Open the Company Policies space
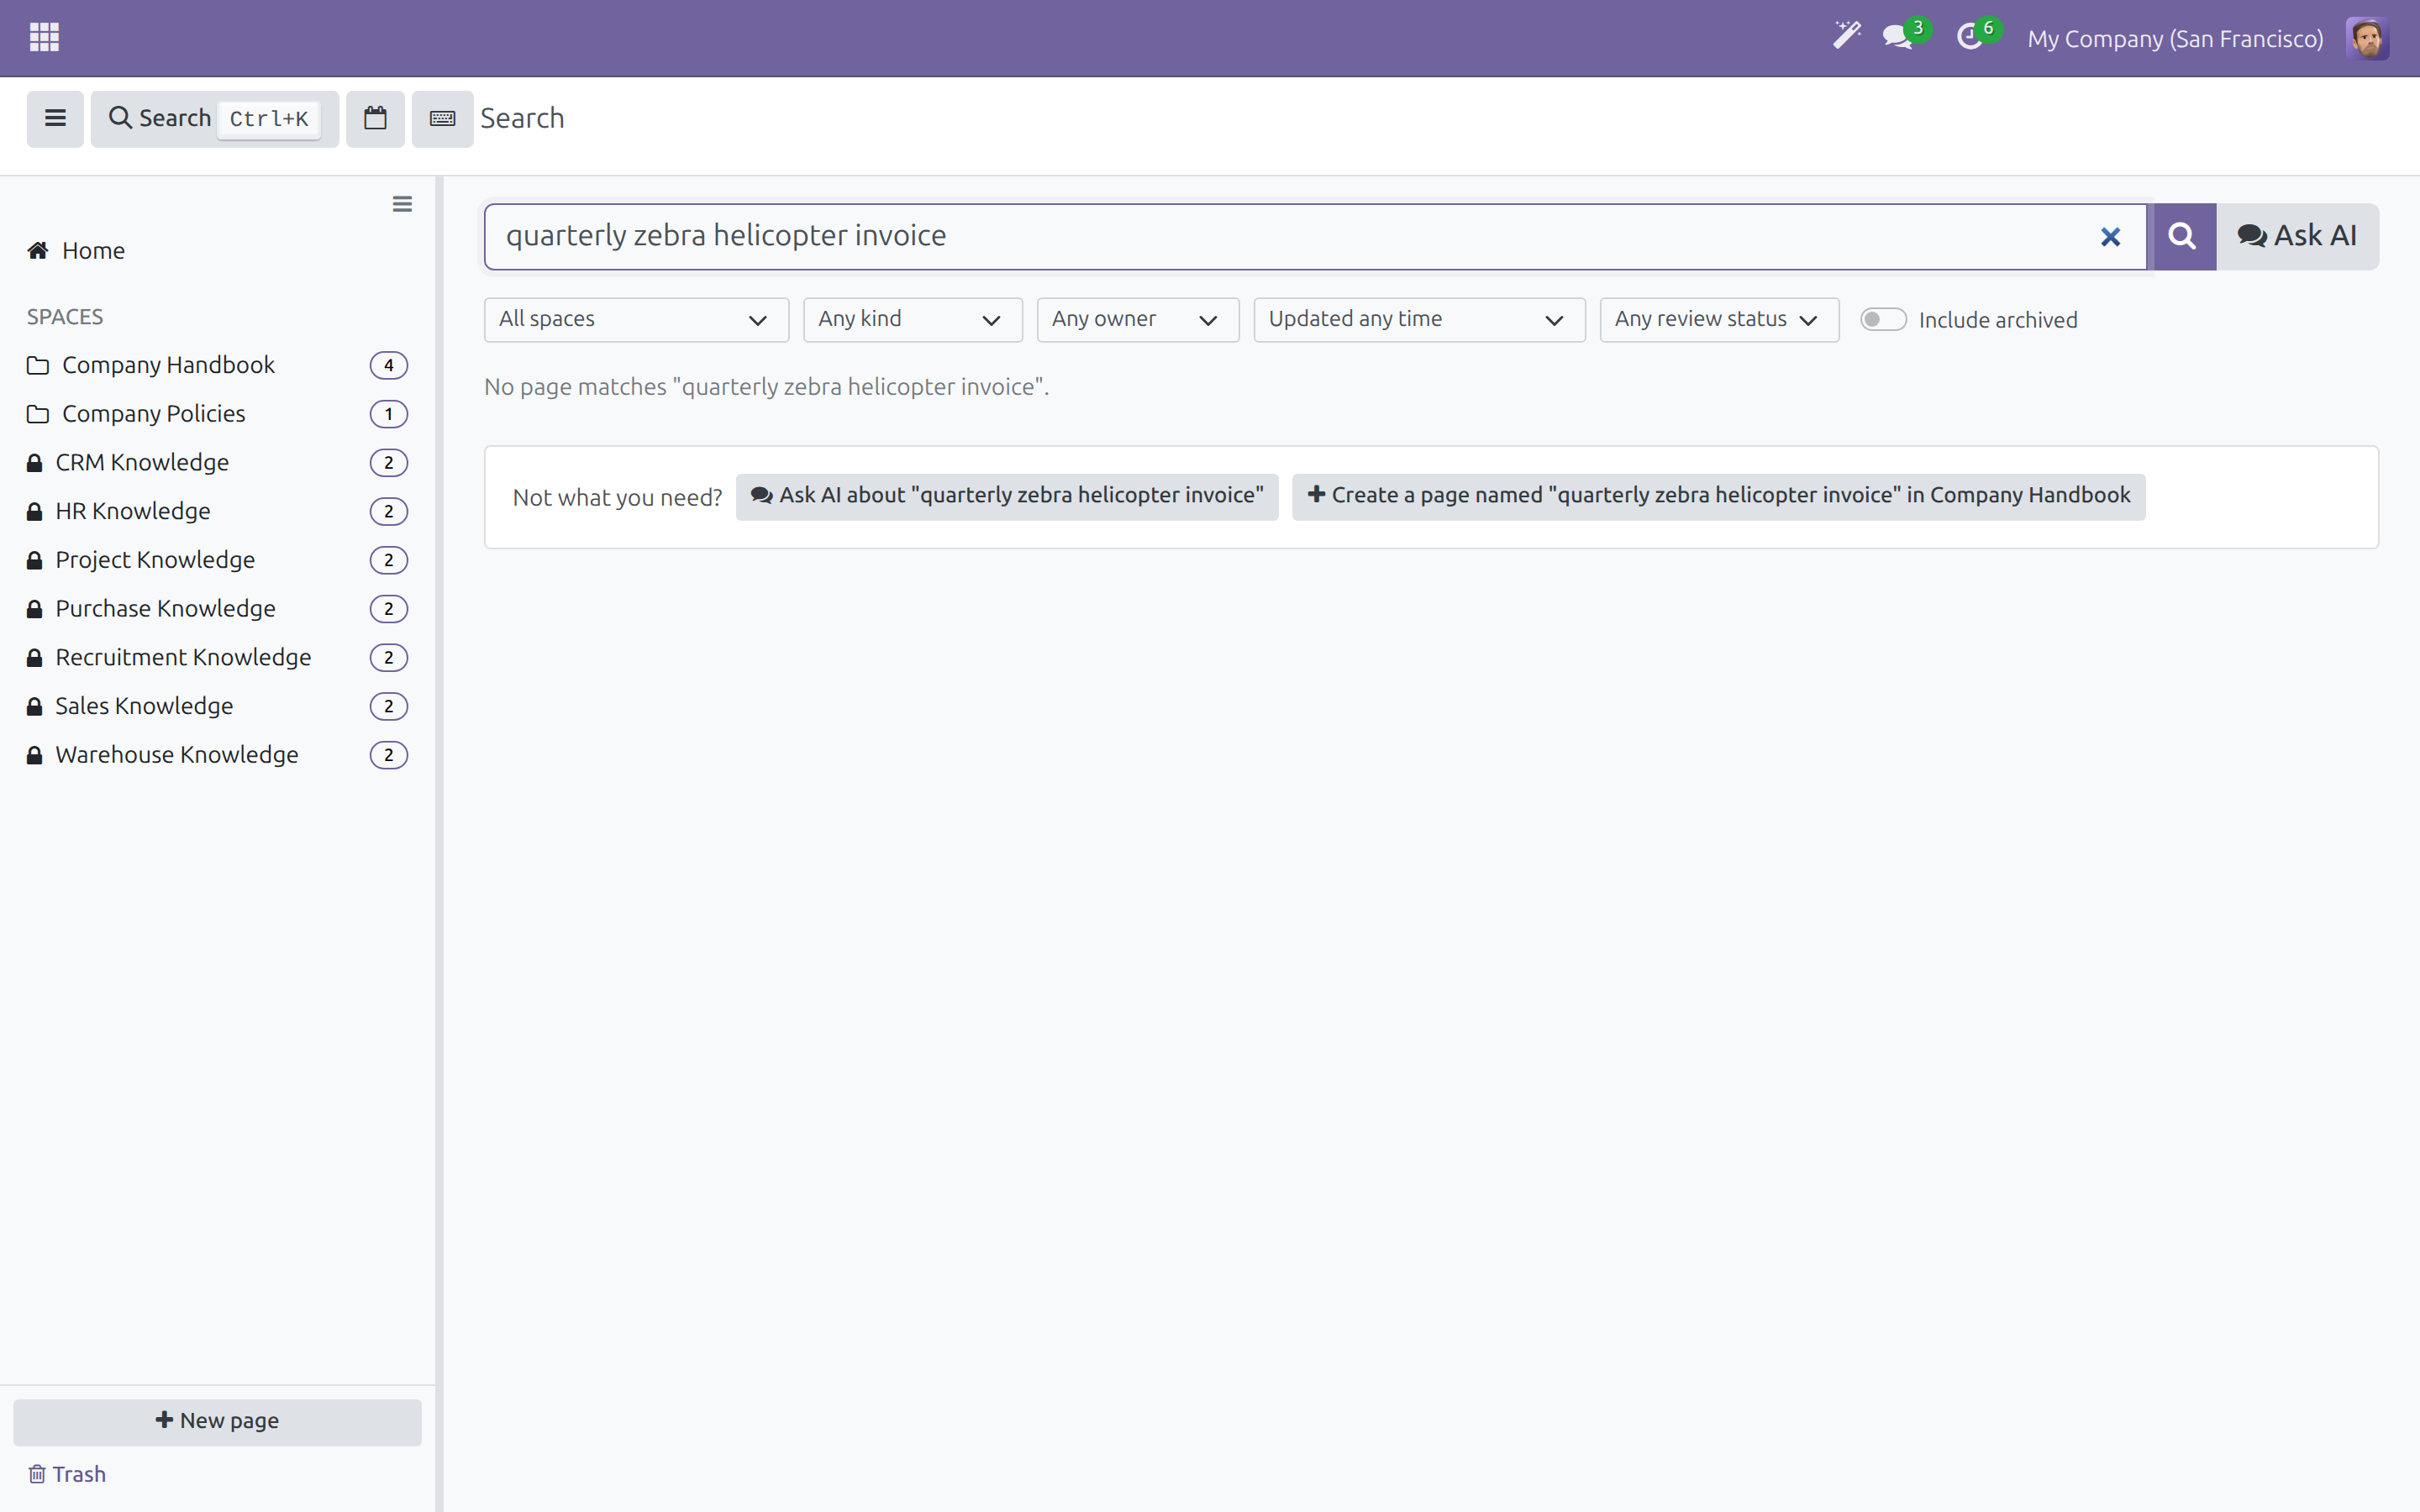Screen dimensions: 2420x1512 pyautogui.click(x=217, y=414)
